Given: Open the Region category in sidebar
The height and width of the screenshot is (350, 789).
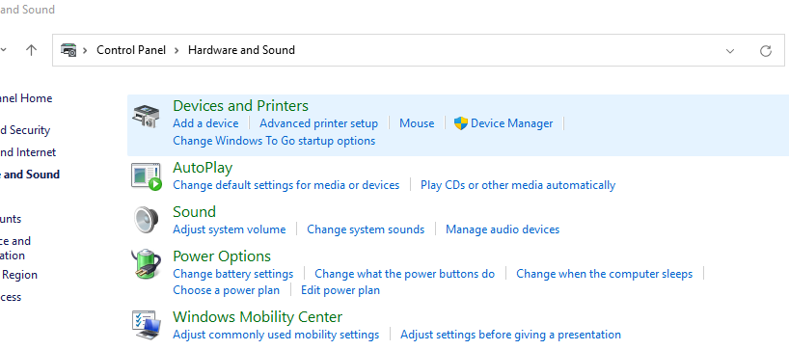Looking at the screenshot, I should (19, 275).
